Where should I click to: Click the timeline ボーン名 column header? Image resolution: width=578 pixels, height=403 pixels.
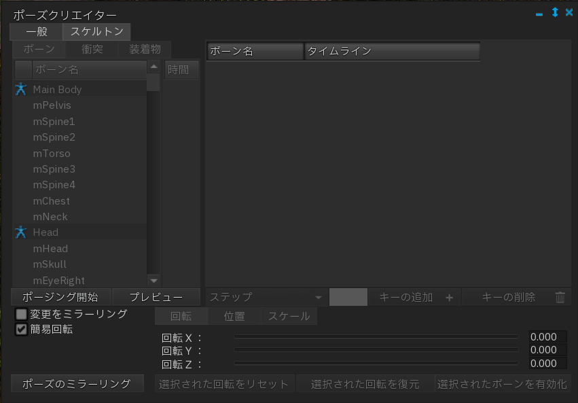click(255, 51)
